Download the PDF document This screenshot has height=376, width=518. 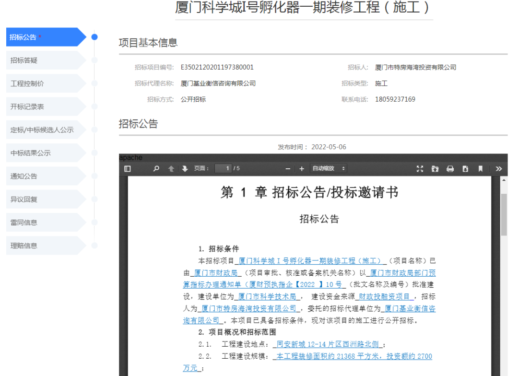pyautogui.click(x=465, y=169)
